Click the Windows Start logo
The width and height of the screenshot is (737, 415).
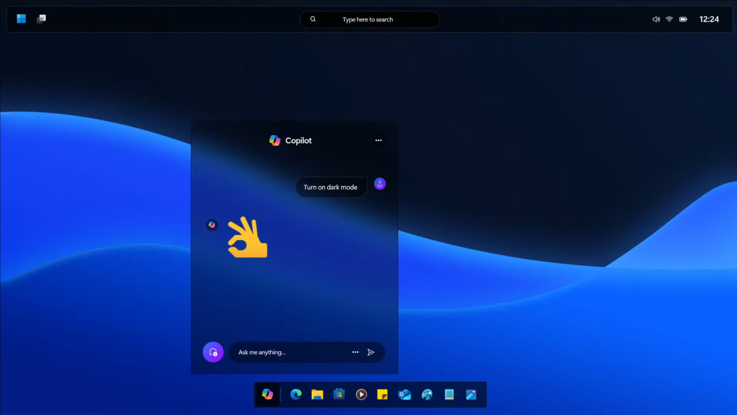pyautogui.click(x=21, y=19)
